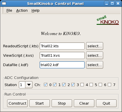Uncheck ADC channel 0 checkbox

pyautogui.click(x=46, y=85)
